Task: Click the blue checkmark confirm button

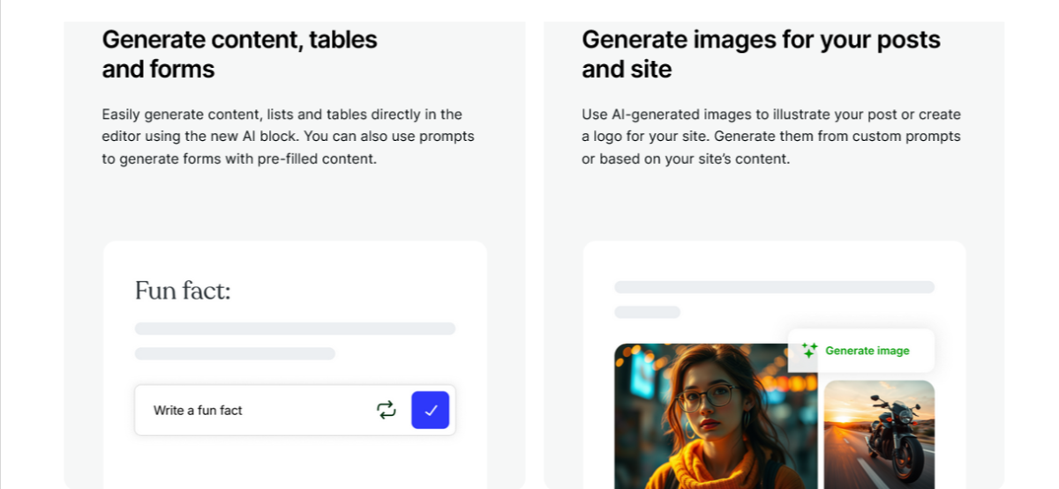Action: 431,410
